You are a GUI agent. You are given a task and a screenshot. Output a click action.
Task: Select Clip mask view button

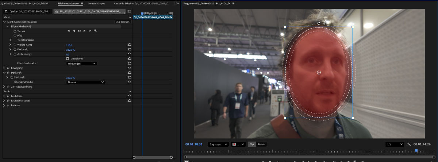coord(252,144)
